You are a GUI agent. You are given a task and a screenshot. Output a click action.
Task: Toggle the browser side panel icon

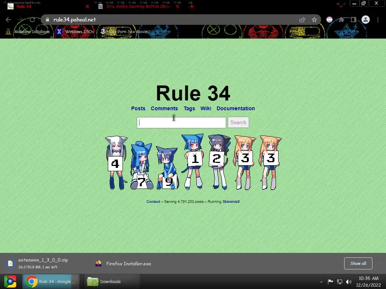coord(353,20)
